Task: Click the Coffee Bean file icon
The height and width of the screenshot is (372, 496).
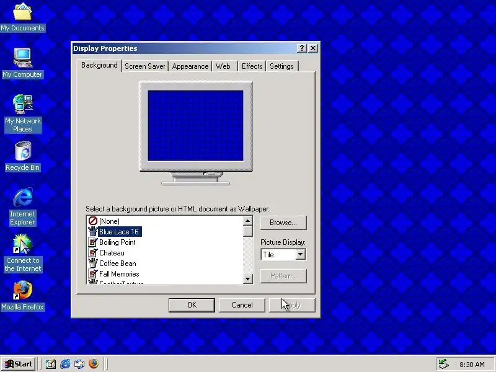Action: (x=92, y=263)
